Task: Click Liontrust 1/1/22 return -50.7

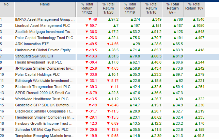Action: click(x=91, y=25)
